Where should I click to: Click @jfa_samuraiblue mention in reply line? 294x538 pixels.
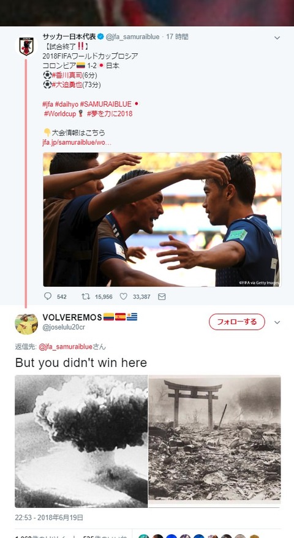(66, 347)
